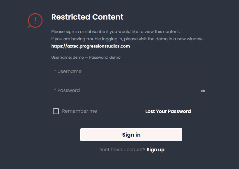This screenshot has height=169, width=239.
Task: Click the 'Username: demo' portion of the hint
Action: (68, 57)
